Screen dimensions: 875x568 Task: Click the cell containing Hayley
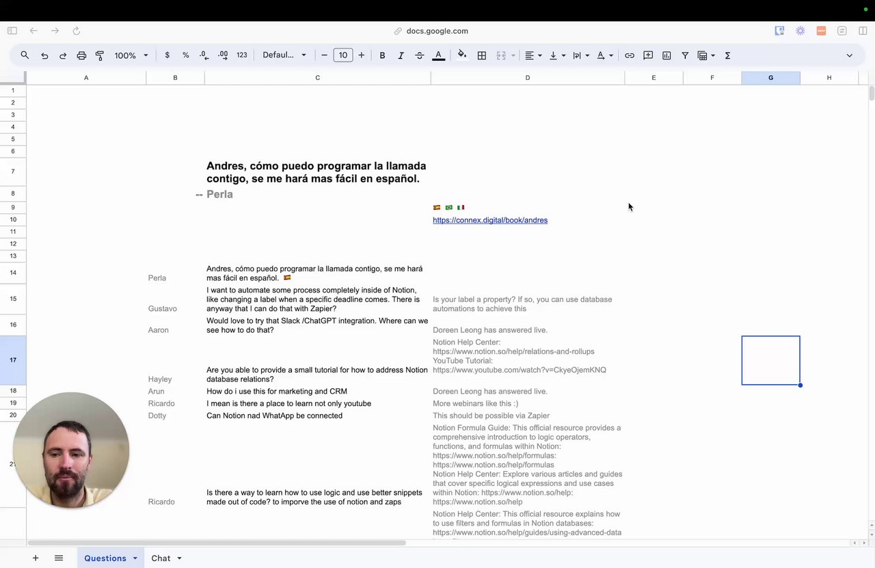coord(175,360)
